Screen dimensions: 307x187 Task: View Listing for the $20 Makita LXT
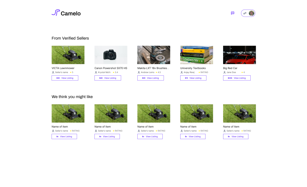click(150, 78)
